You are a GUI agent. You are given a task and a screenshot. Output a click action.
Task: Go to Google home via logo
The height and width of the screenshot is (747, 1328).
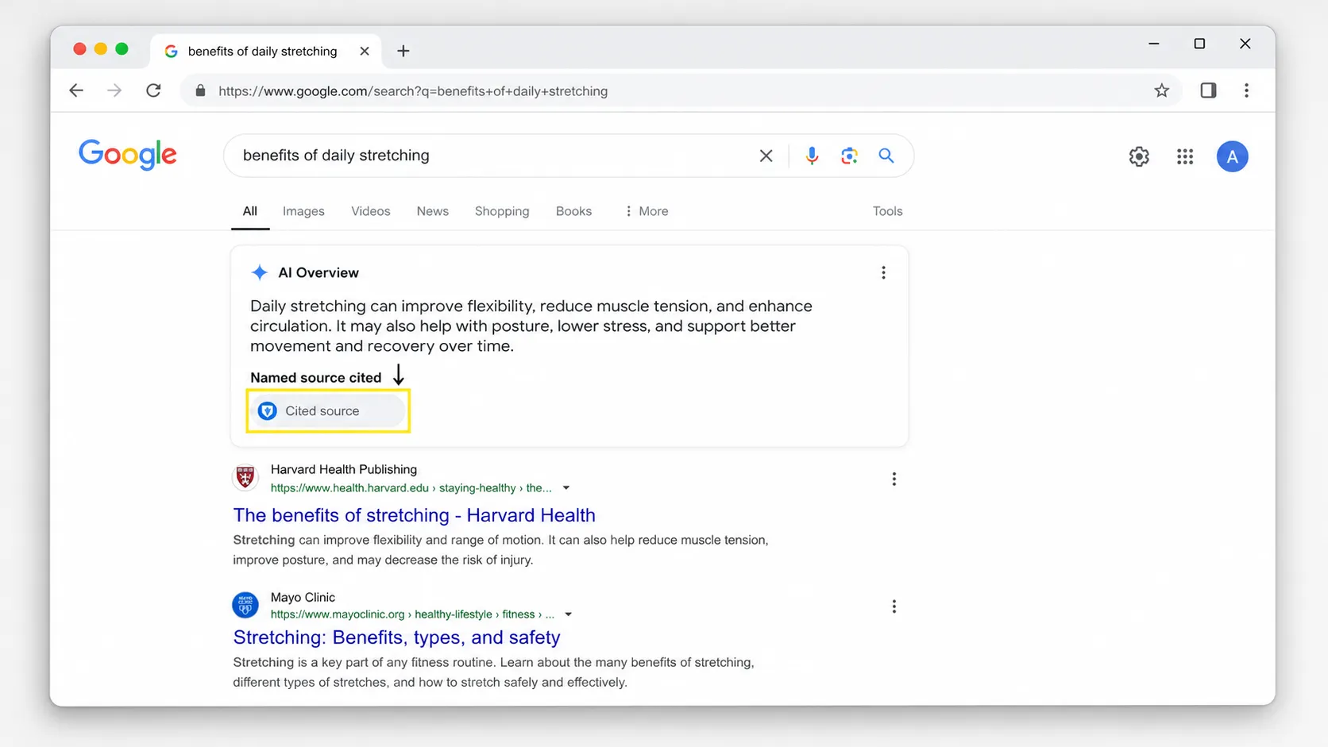click(128, 155)
